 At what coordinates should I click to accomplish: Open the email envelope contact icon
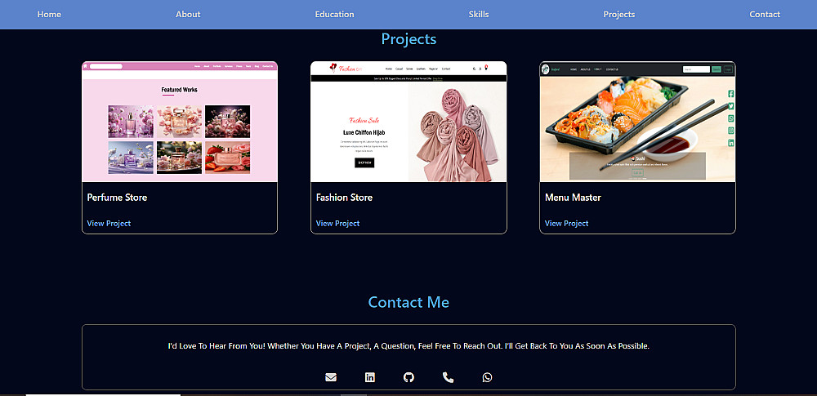click(x=331, y=377)
